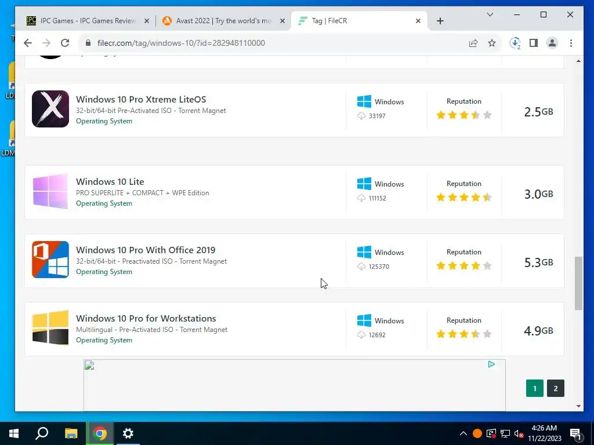The image size is (594, 445).
Task: Click Operating System category under Office 2019
Action: coord(104,272)
